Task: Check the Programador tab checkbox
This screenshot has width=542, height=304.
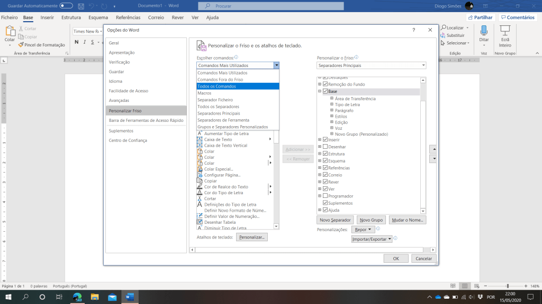Action: click(x=326, y=196)
